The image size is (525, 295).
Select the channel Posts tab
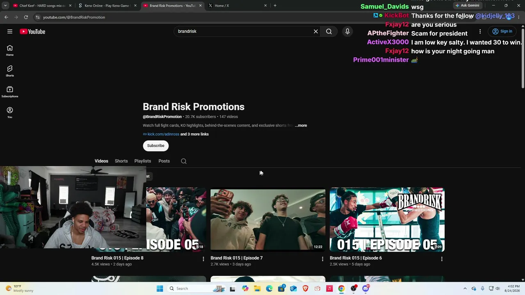tap(164, 161)
